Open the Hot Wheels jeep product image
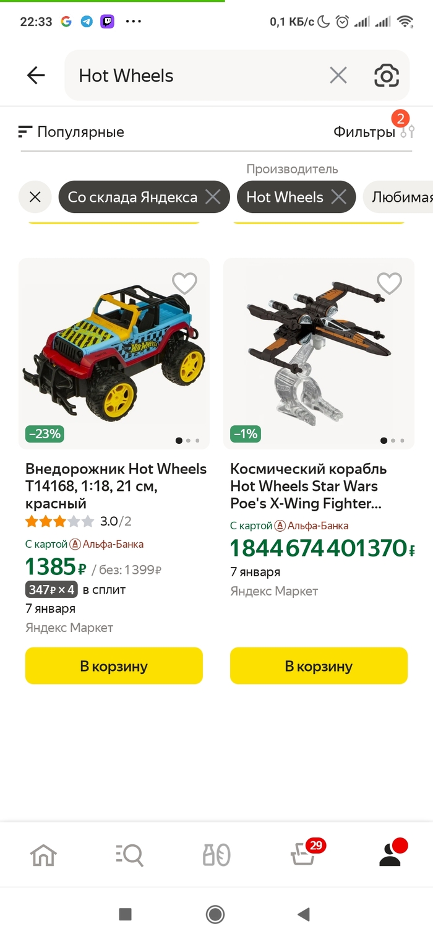 click(114, 353)
